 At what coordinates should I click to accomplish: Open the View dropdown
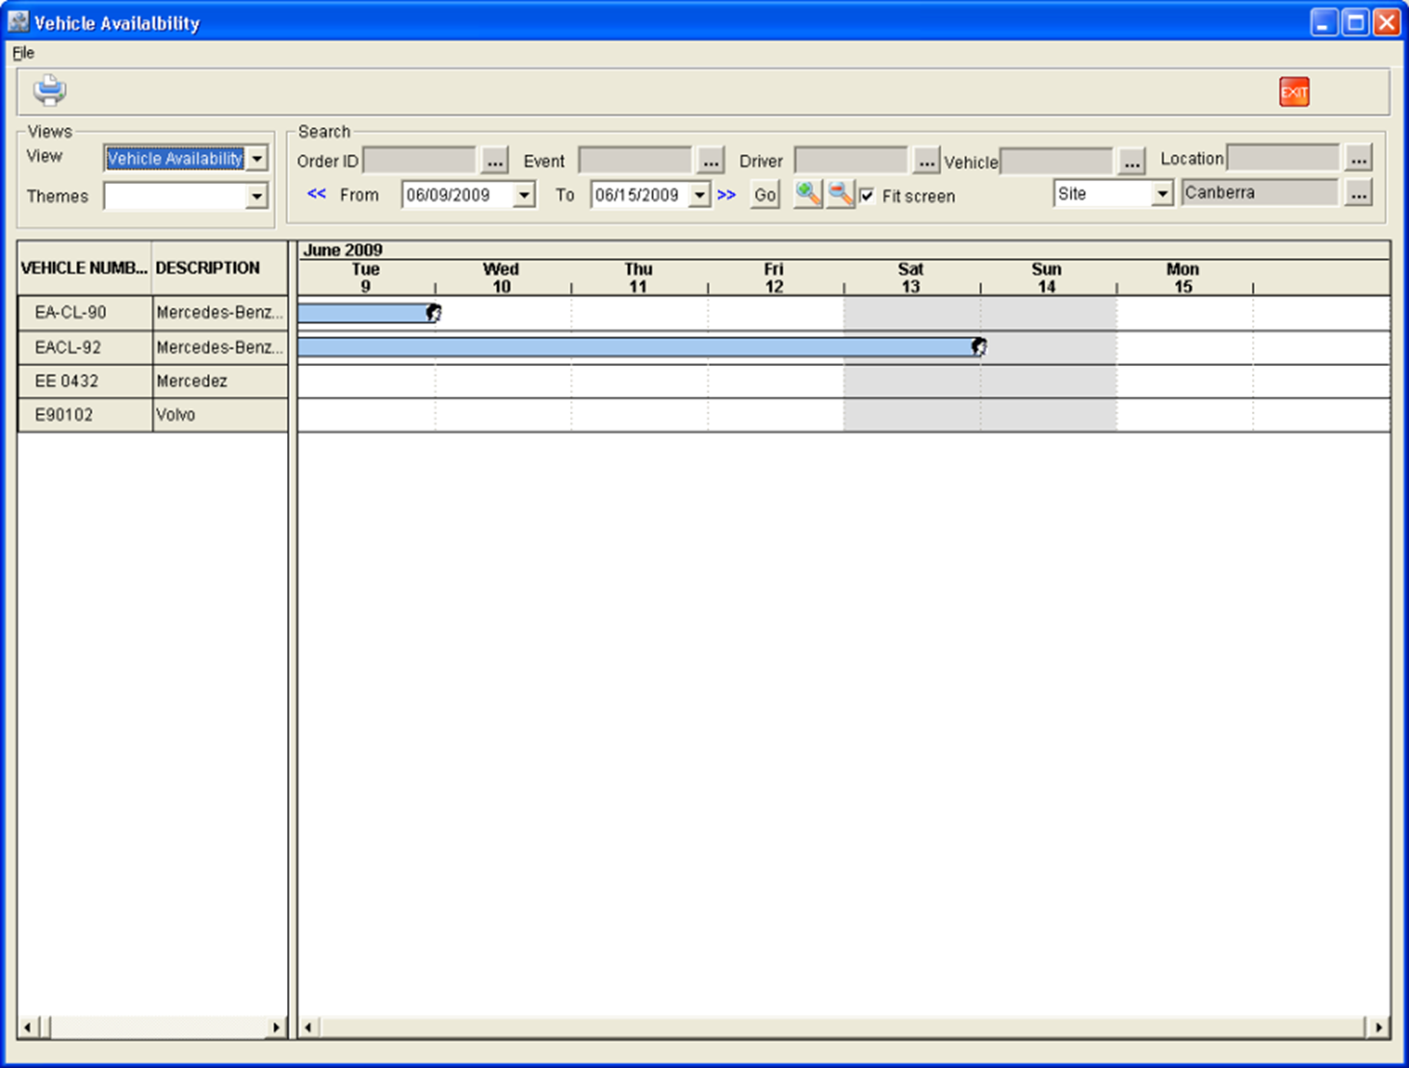pyautogui.click(x=257, y=158)
